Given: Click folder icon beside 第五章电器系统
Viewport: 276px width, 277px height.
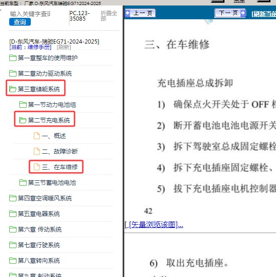Looking at the screenshot, I should [13, 214].
